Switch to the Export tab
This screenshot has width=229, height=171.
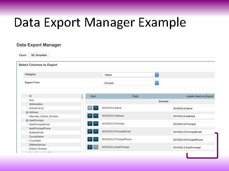pyautogui.click(x=23, y=55)
